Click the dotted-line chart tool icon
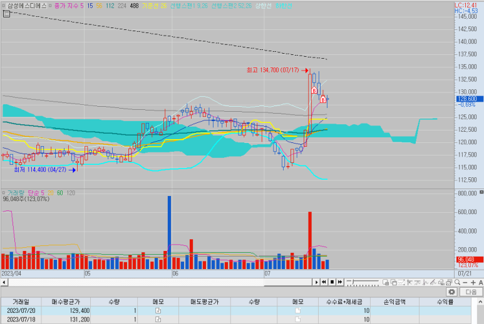Viewport: 484px width, 324px height. coord(401,282)
